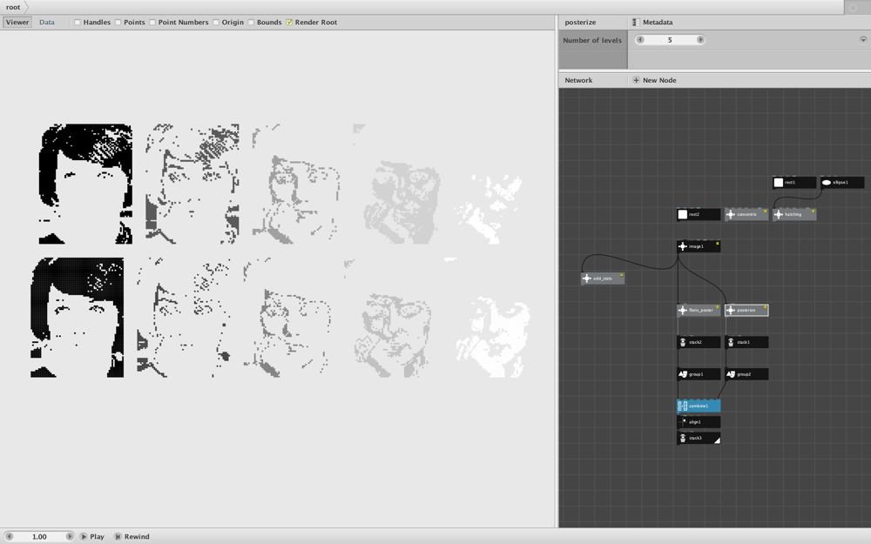Switch to the Data tab
The height and width of the screenshot is (544, 871).
coord(47,23)
